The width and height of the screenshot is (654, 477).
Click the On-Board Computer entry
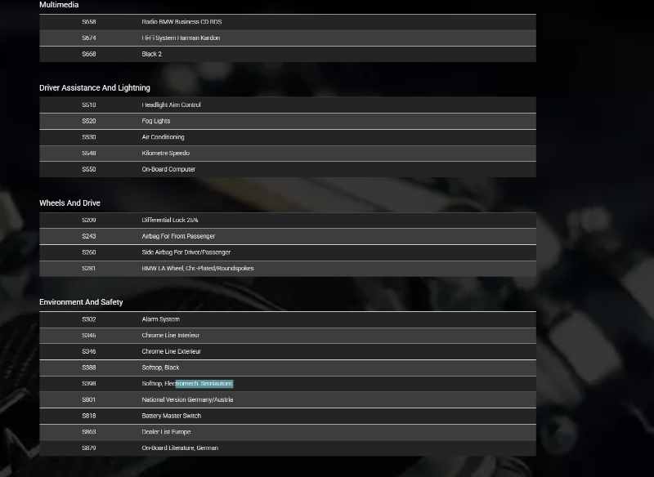[168, 169]
